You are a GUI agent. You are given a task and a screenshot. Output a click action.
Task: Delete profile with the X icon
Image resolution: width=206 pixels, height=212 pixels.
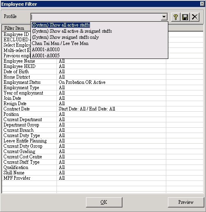(195, 17)
